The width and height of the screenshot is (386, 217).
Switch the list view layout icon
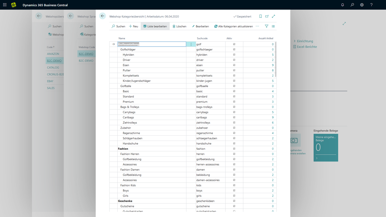pos(273,26)
